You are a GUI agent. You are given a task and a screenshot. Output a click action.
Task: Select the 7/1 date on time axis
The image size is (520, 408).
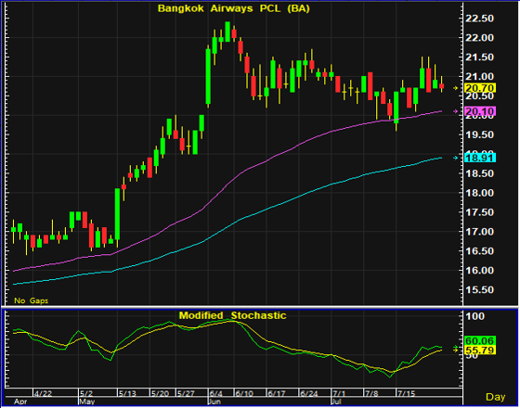(x=338, y=394)
